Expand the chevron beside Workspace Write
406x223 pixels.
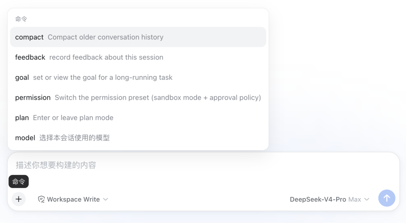click(x=106, y=199)
